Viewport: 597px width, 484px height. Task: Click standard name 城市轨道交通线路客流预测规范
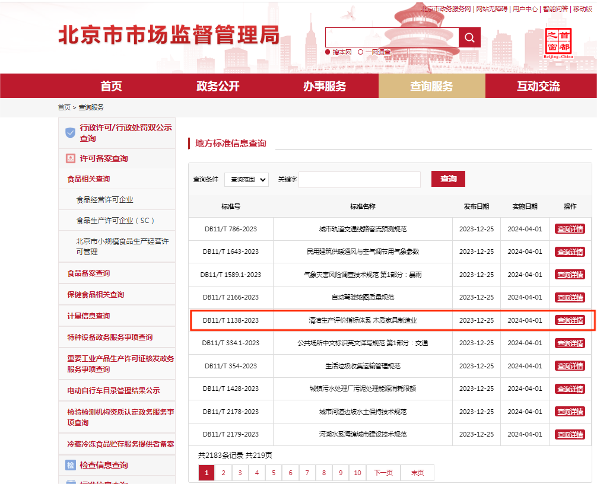click(363, 229)
